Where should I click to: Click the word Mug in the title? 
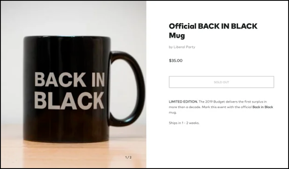[177, 36]
